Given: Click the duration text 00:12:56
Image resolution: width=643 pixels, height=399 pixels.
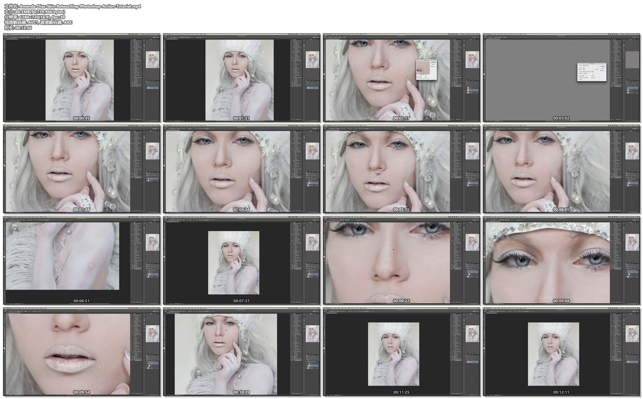Looking at the screenshot, I should tap(23, 28).
